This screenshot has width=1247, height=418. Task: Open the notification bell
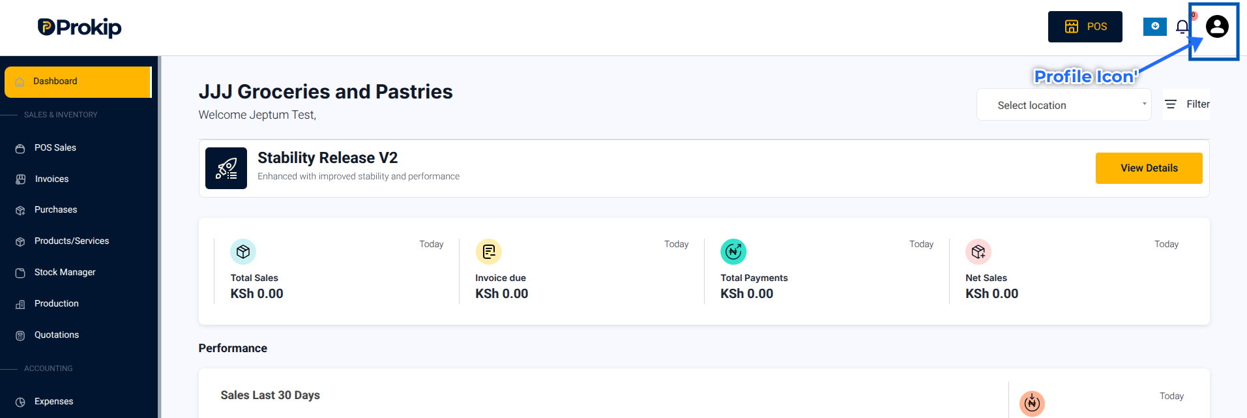(1182, 27)
